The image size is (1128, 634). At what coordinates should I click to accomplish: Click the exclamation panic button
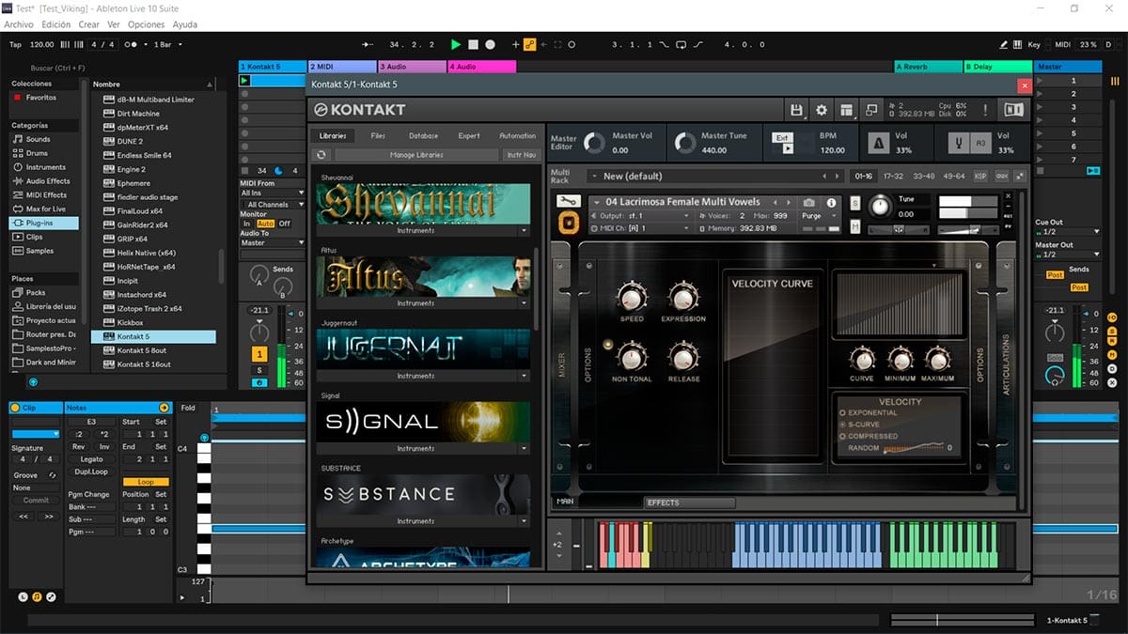click(985, 110)
